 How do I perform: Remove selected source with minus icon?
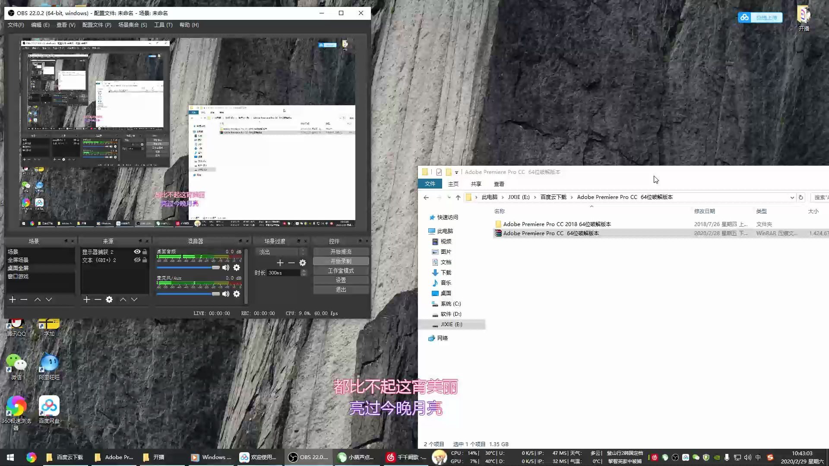tap(98, 299)
